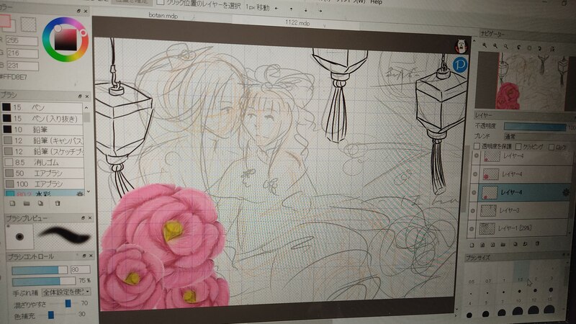
Task: Adjust the layer 不透明度 slider
Action: pyautogui.click(x=535, y=127)
